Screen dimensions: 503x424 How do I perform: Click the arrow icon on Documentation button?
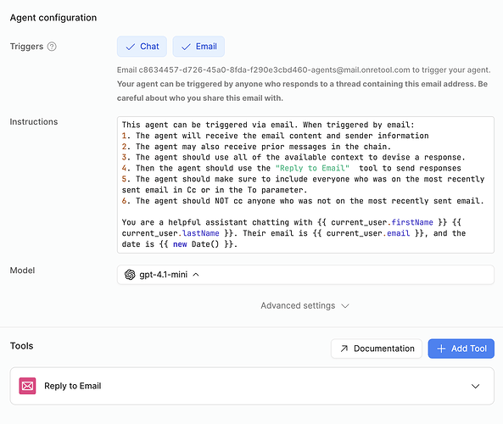(344, 349)
